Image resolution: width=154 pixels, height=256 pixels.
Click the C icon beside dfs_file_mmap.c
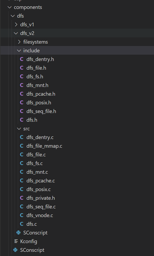coord(22,146)
